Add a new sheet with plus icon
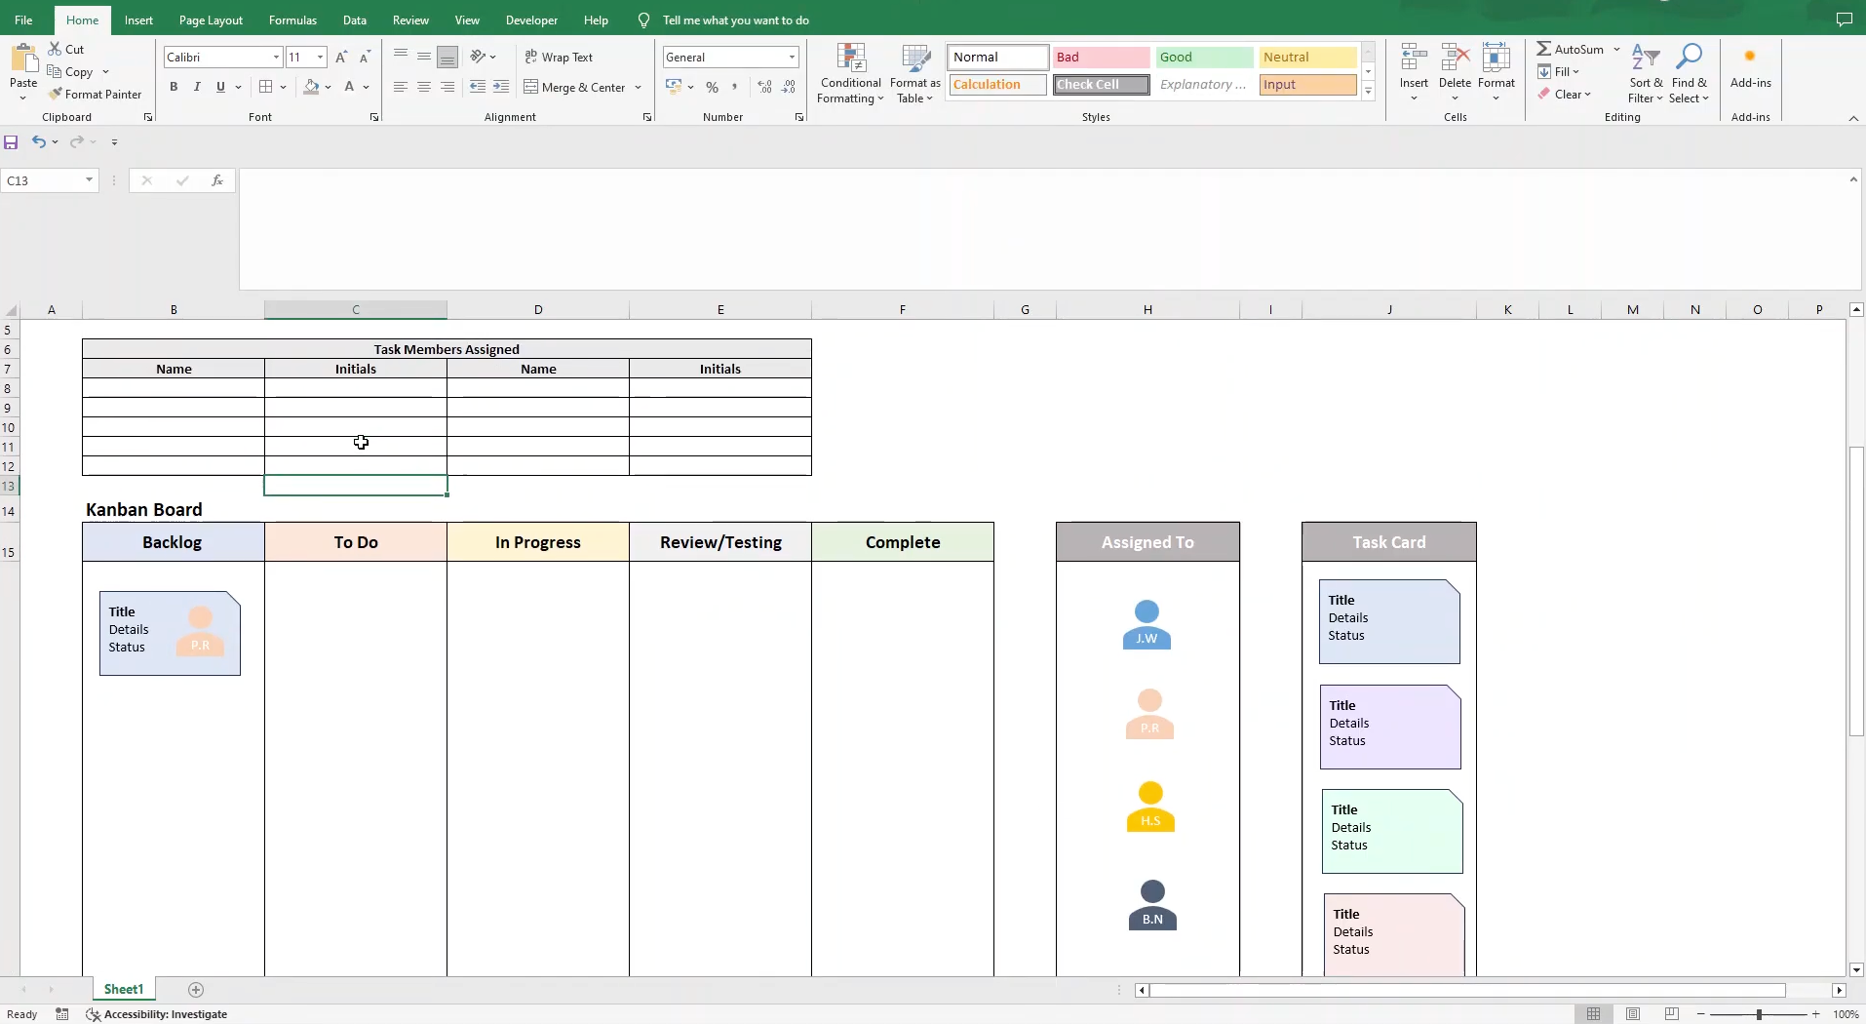Screen dimensions: 1866x1024 coord(196,990)
